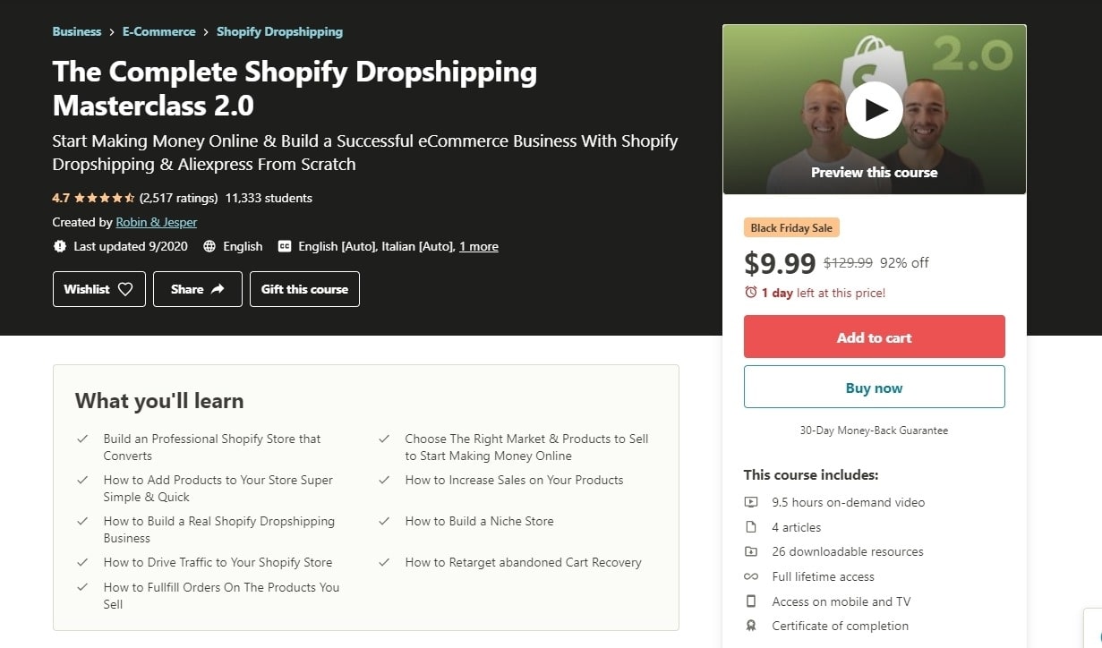Click the share arrow icon
Viewport: 1102px width, 648px height.
coord(218,289)
